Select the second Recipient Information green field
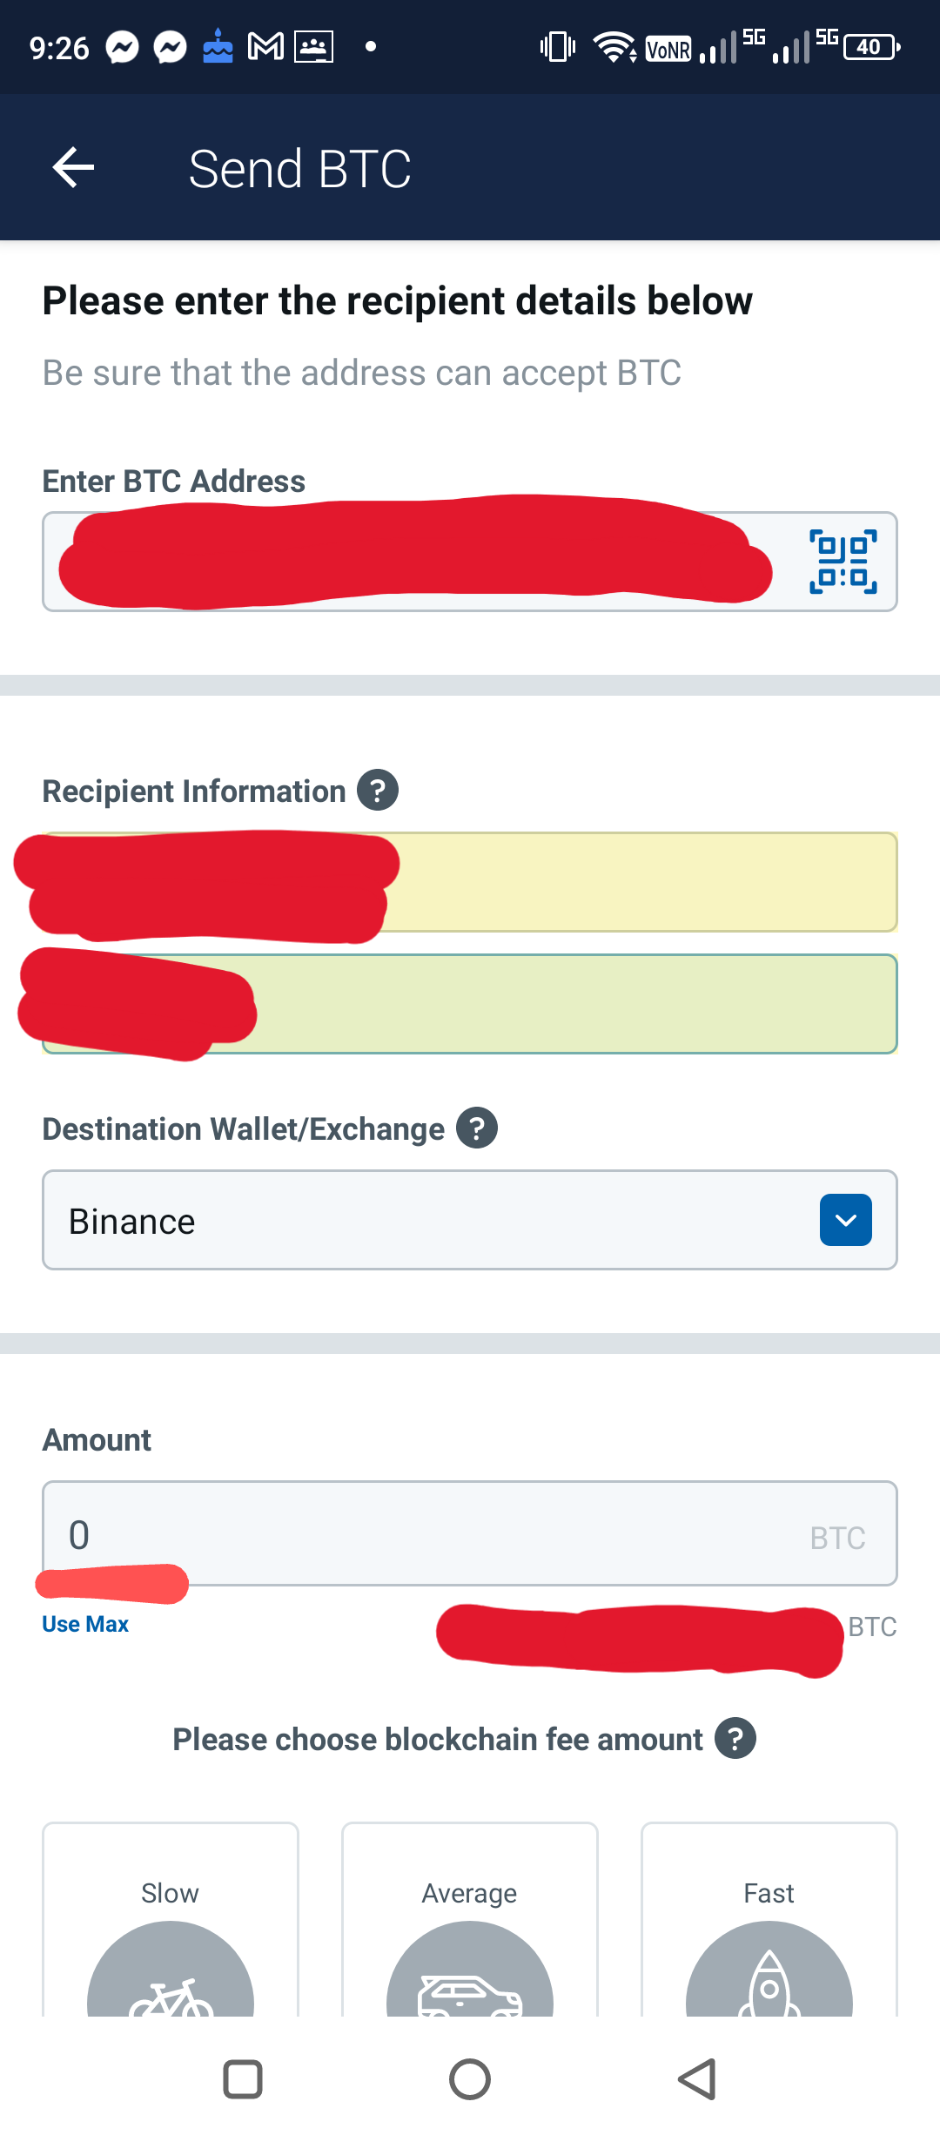 tap(470, 1004)
